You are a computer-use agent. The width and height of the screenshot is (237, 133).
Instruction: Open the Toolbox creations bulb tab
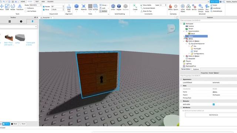32,21
